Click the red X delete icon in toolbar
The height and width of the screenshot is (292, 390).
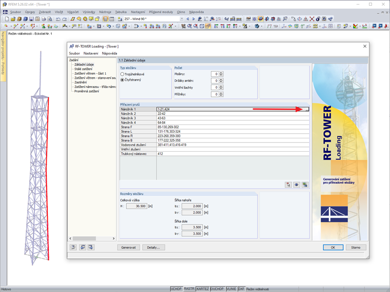point(312,19)
